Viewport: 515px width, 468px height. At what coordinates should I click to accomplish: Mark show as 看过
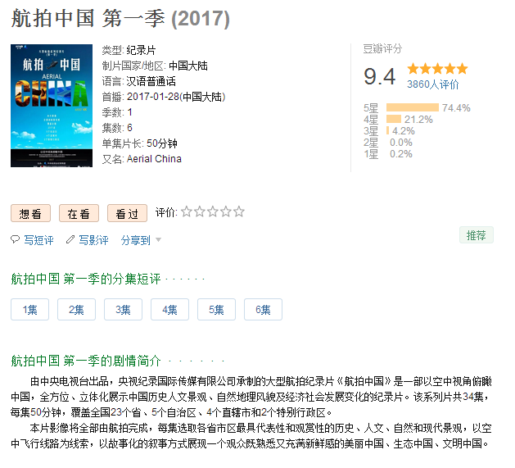point(127,213)
